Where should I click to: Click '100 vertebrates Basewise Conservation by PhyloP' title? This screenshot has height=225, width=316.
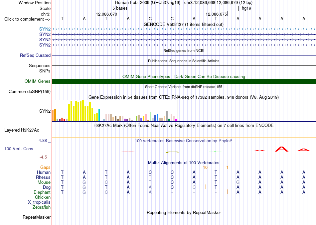click(184, 141)
